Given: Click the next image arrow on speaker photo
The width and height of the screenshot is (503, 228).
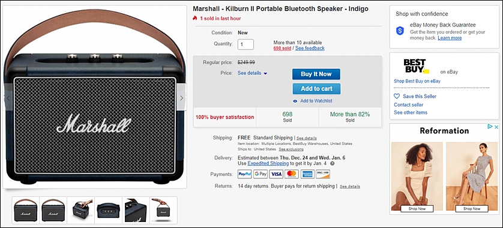Looking at the screenshot, I should coord(181,98).
